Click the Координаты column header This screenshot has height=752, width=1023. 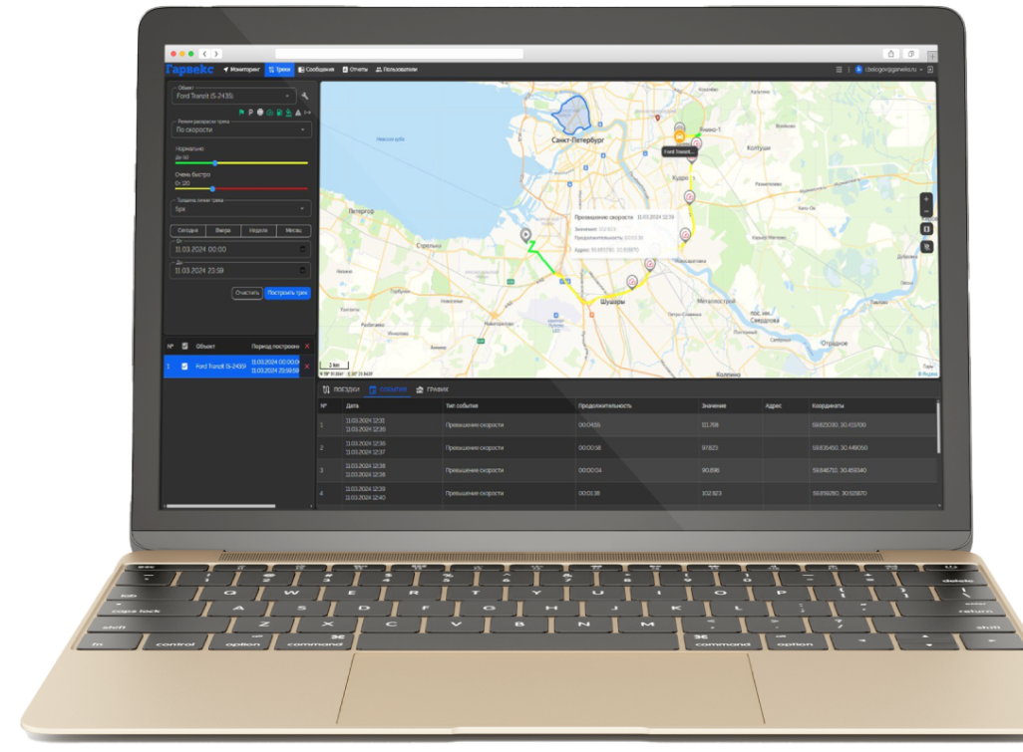(828, 406)
